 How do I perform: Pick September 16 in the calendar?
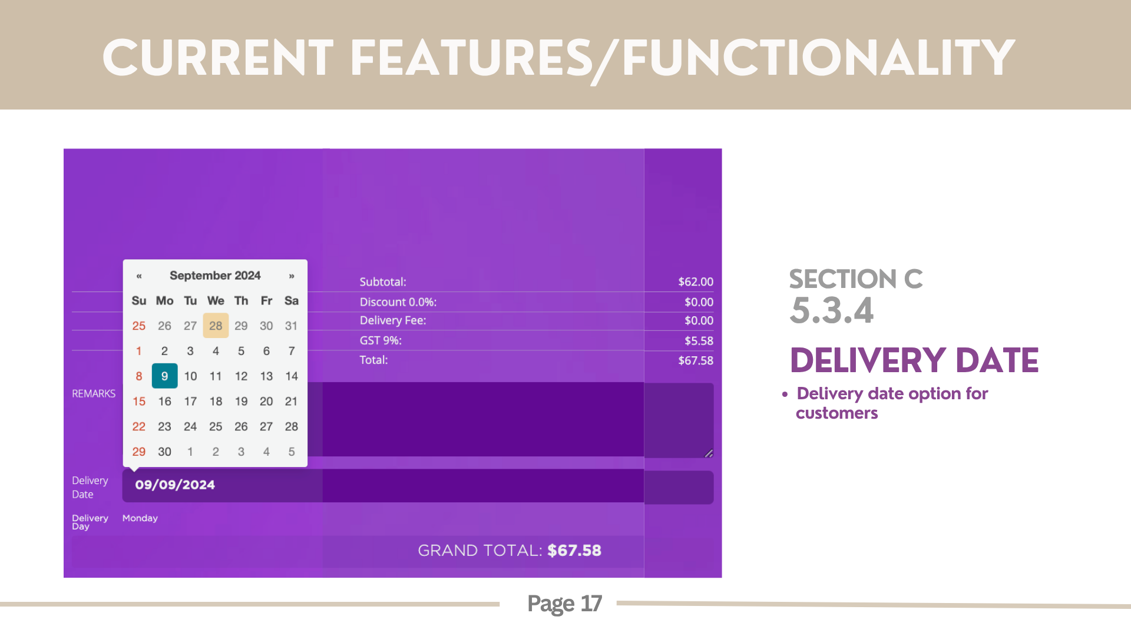tap(164, 401)
